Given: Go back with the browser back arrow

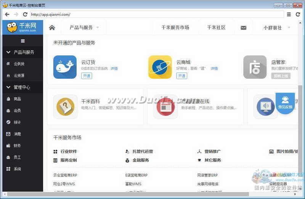Looking at the screenshot, I should (x=7, y=15).
